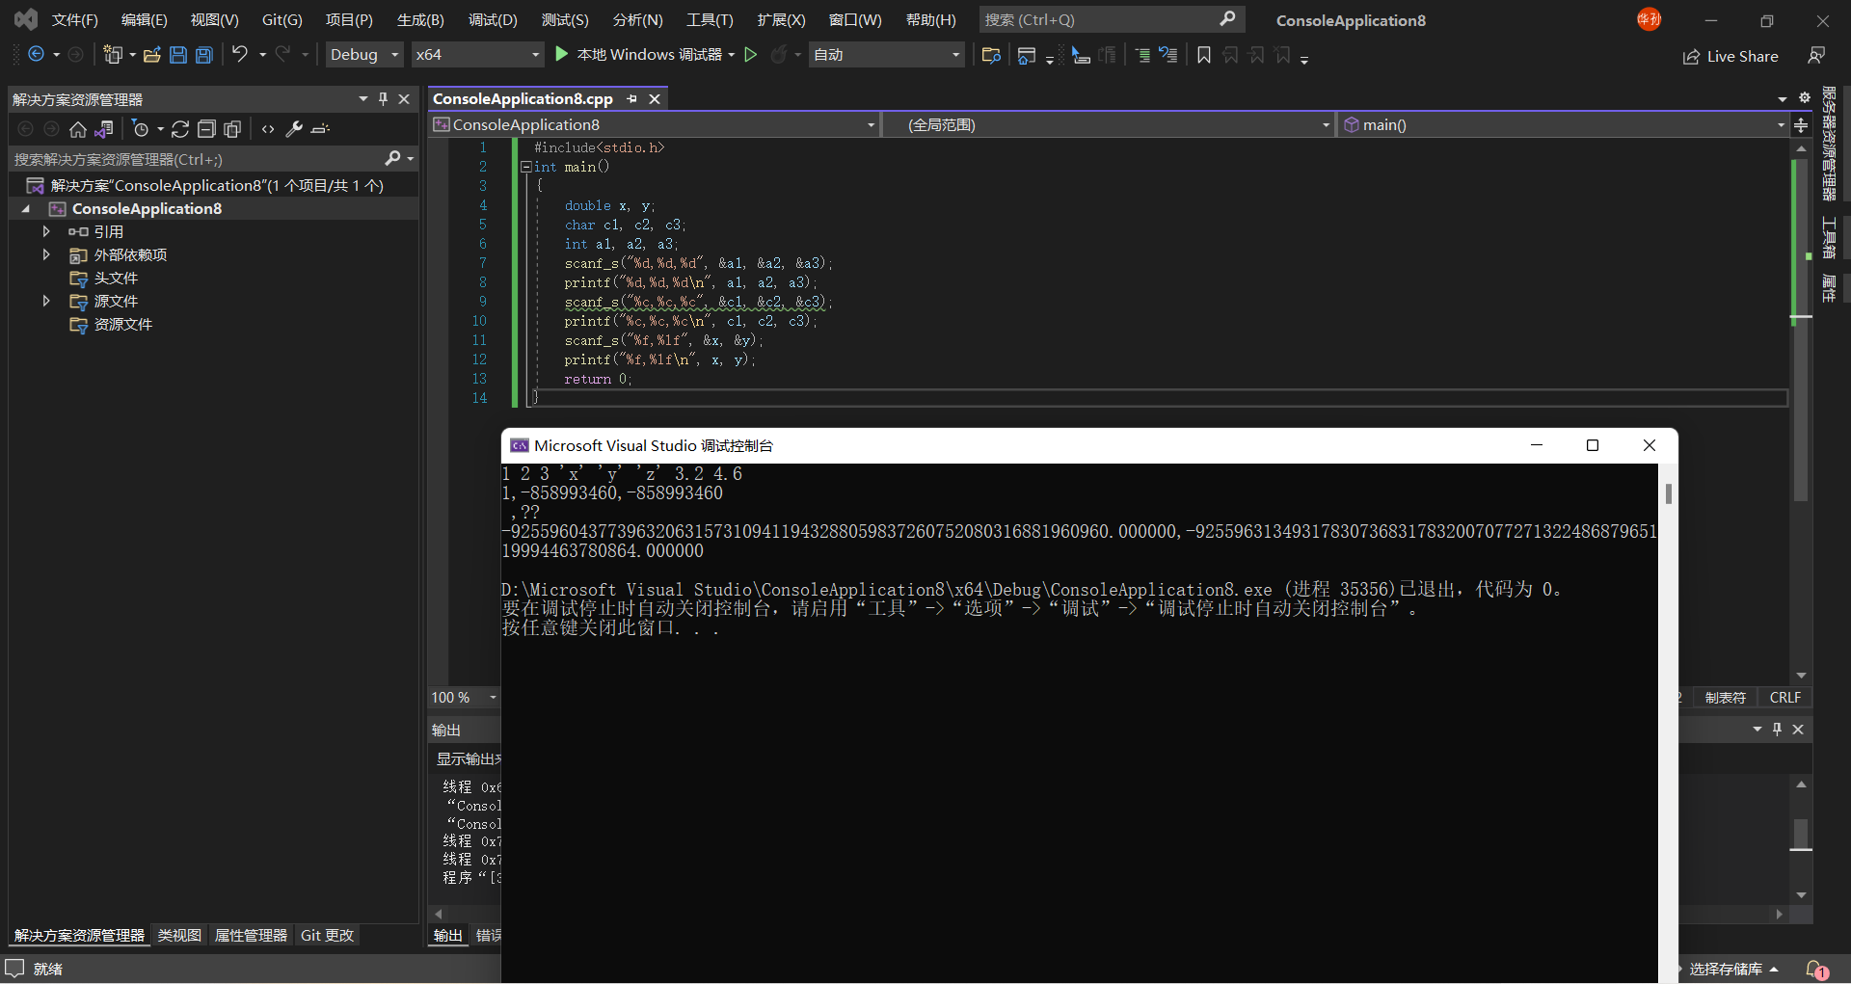Click the Find in Files toolbar icon
The image size is (1851, 984).
tap(991, 55)
